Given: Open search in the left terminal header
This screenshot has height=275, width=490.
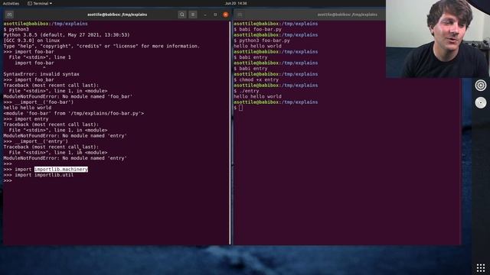Looking at the screenshot, I should (x=182, y=15).
